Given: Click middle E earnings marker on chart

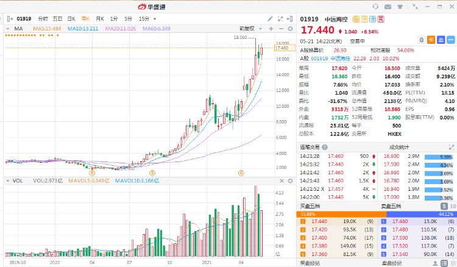Looking at the screenshot, I should click(x=152, y=173).
